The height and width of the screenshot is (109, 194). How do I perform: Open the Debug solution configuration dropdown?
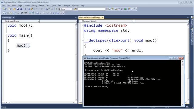71,9
